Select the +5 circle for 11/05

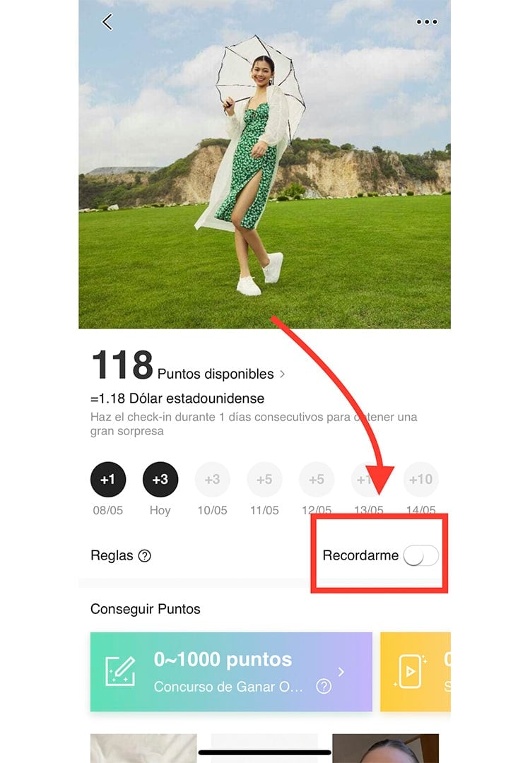tap(264, 479)
